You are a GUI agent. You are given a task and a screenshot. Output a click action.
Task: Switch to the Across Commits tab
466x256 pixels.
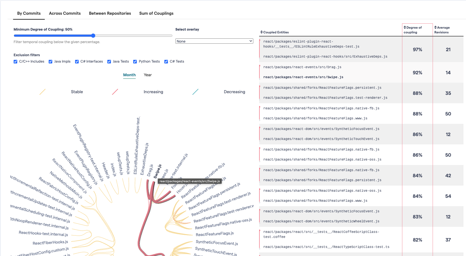[x=65, y=13]
